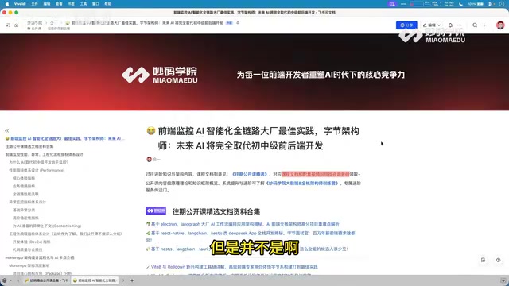Open the 编辑 mode dropdown
This screenshot has width=509, height=286.
point(431,25)
